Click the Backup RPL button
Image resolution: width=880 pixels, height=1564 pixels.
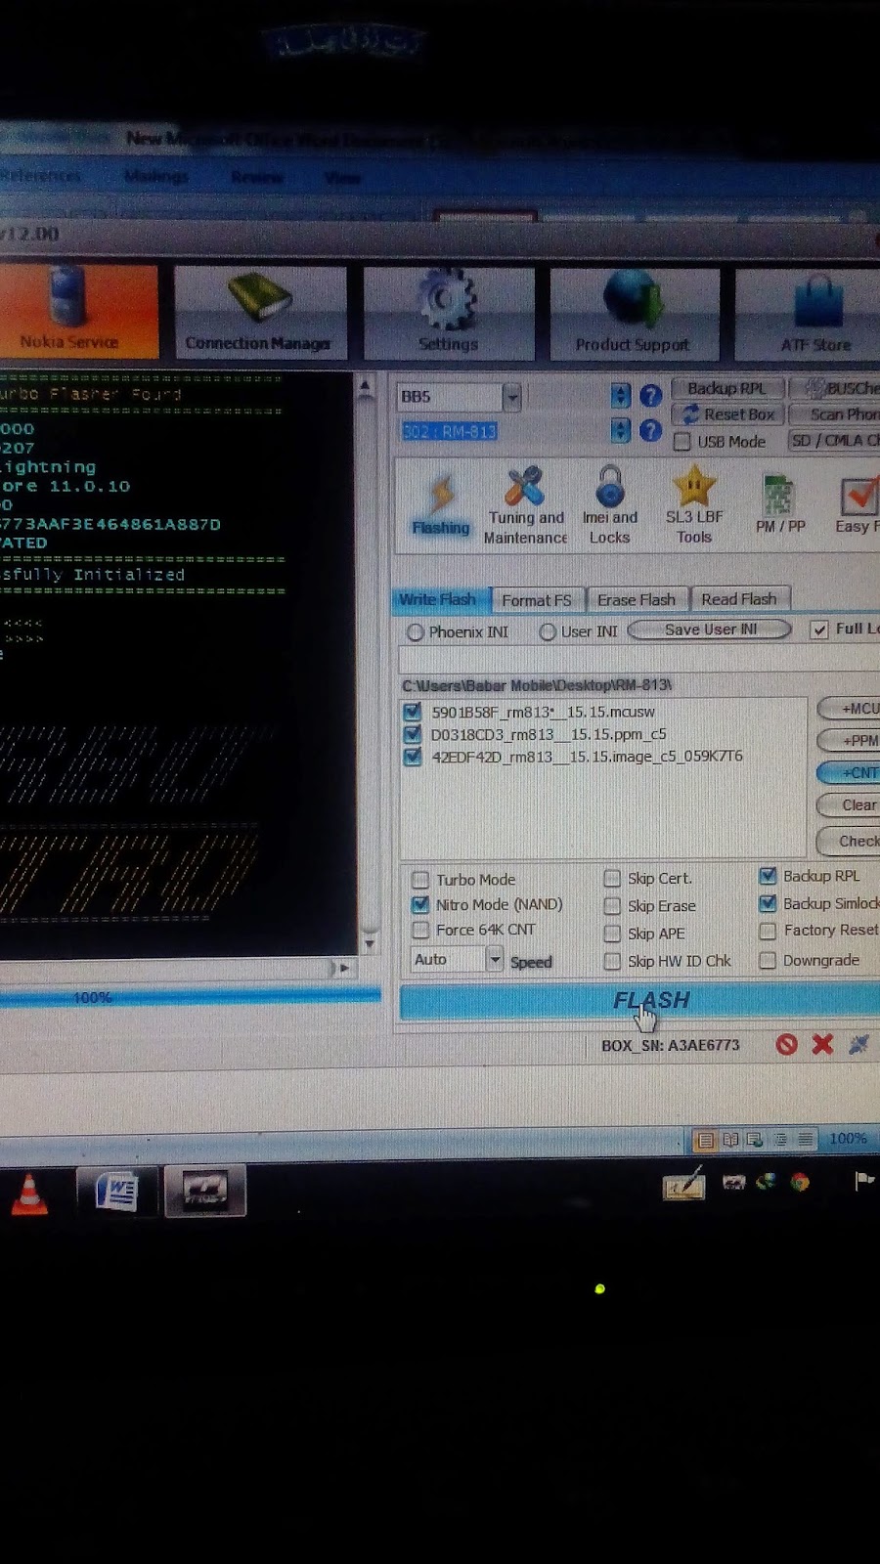726,388
